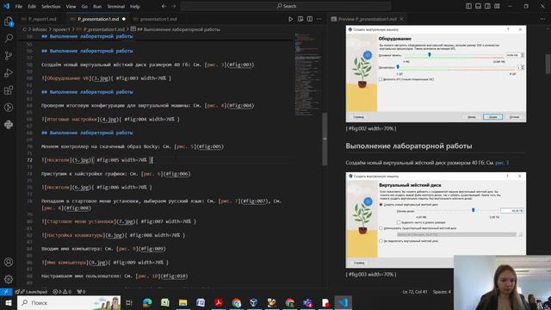Select 'infosec' breadcrumb segment
This screenshot has height=310, width=551.
40,29
